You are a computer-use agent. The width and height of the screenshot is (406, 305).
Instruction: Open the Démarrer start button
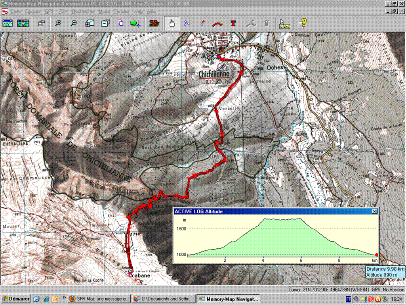pos(16,299)
